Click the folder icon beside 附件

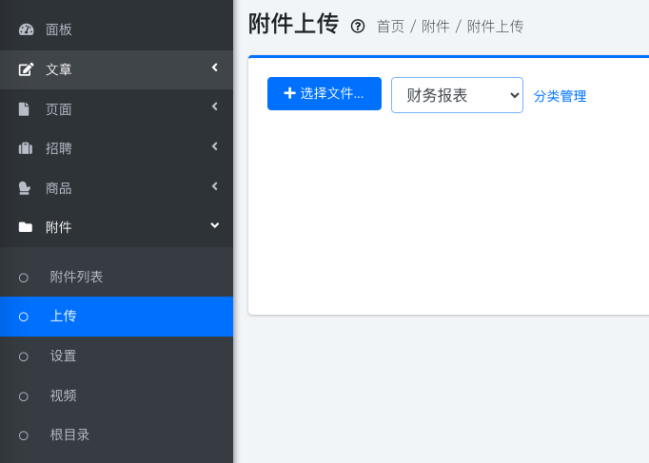(x=26, y=227)
